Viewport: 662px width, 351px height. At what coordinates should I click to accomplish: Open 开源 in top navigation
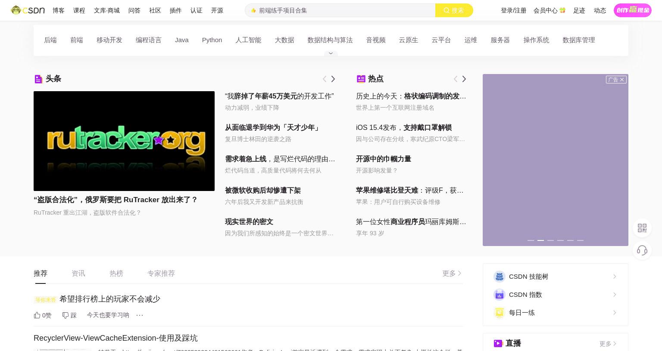coord(217,10)
